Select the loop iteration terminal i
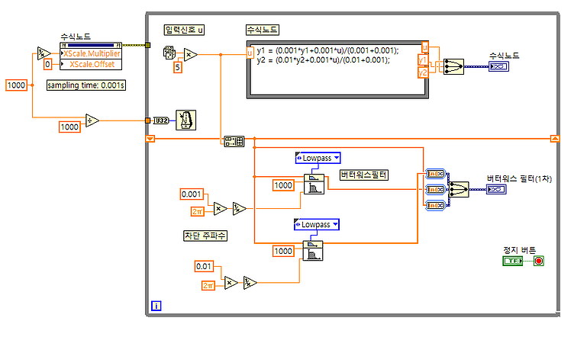587x337 pixels. (156, 306)
